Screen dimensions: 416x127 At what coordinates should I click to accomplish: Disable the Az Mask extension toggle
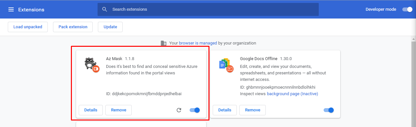pyautogui.click(x=195, y=110)
